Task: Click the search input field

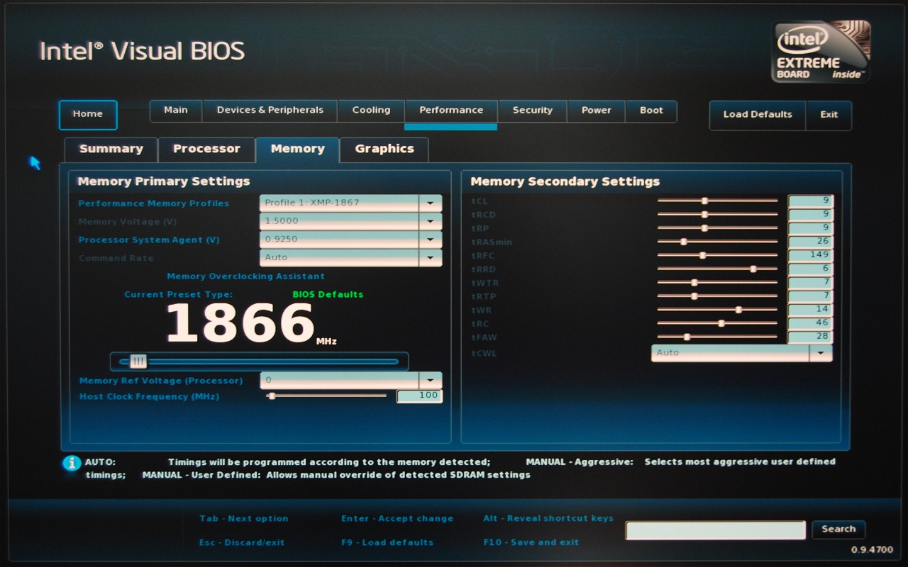Action: click(x=716, y=530)
